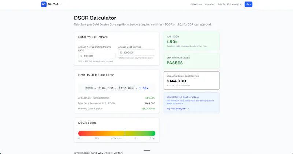Click the DSCR Scale gradient bar marker
This screenshot has width=293, height=154.
(x=125, y=133)
